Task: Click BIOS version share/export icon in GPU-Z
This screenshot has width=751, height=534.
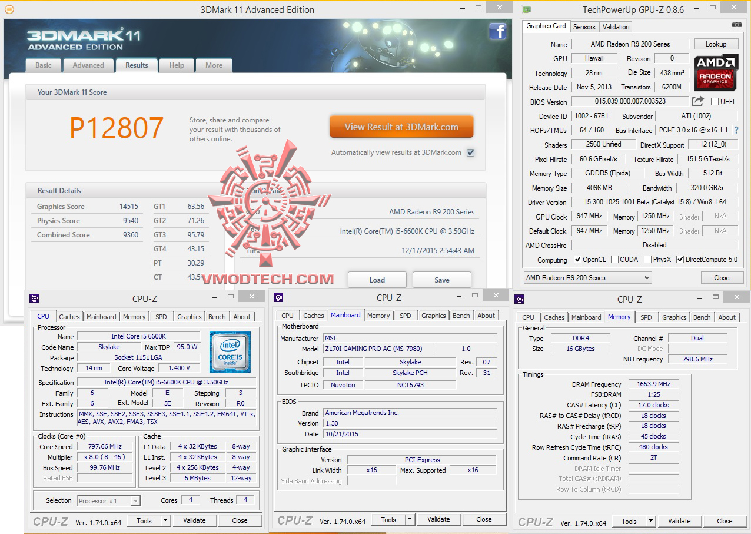Action: pyautogui.click(x=697, y=101)
